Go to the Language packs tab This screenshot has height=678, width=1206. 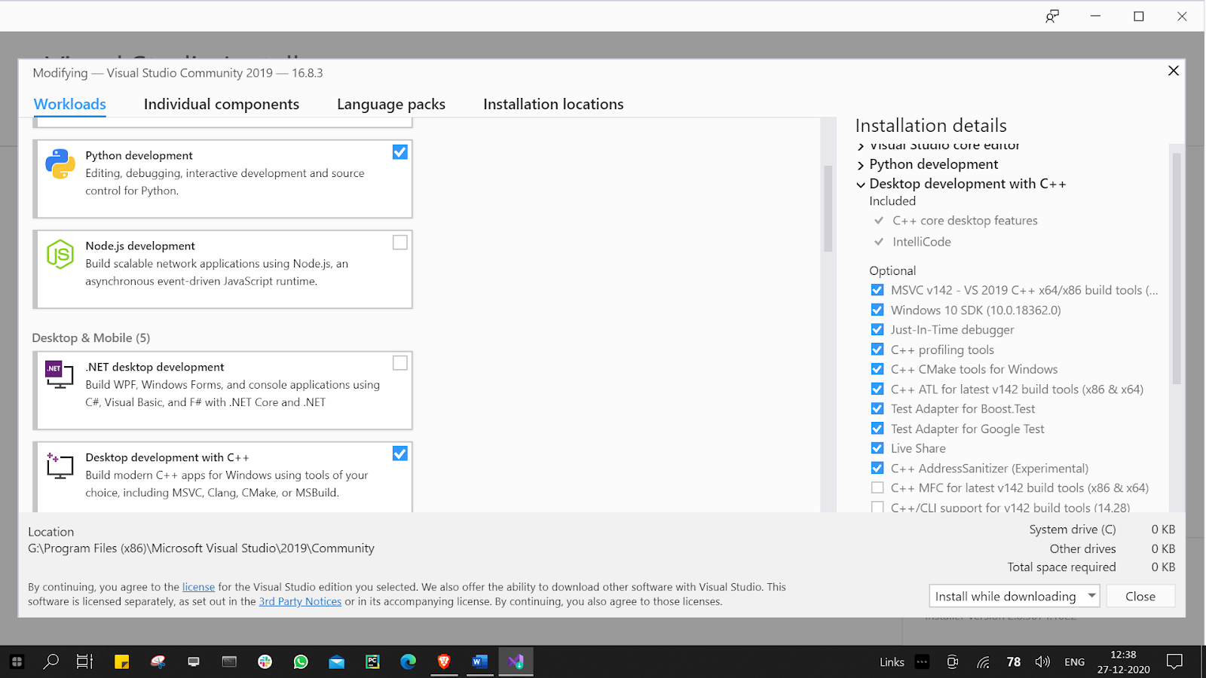(391, 104)
